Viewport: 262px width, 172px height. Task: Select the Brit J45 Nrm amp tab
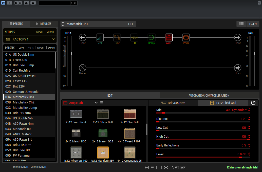(x=173, y=103)
